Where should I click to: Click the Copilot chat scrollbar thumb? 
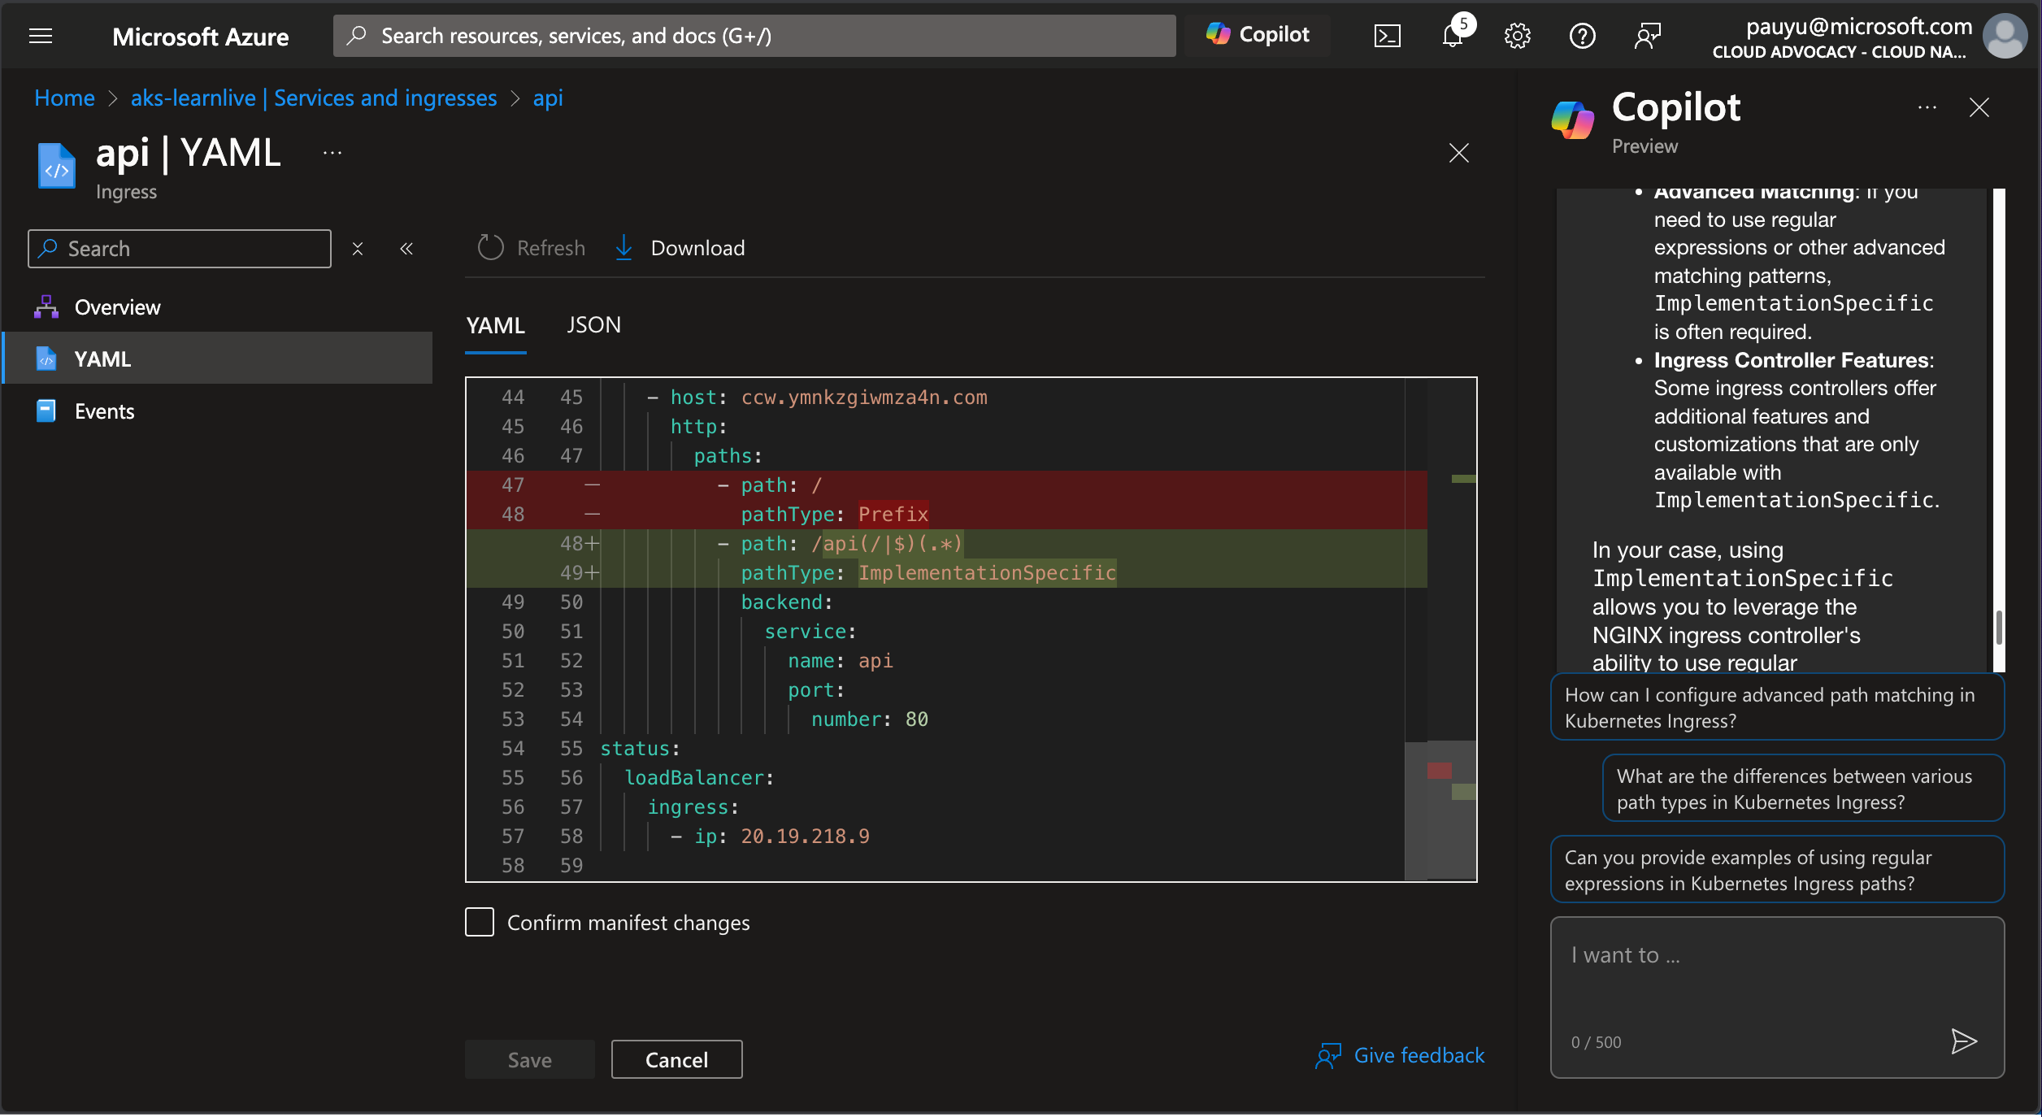click(1999, 626)
